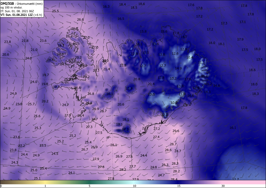Click the map value 27.4
266x188 pixels.
coord(156,137)
